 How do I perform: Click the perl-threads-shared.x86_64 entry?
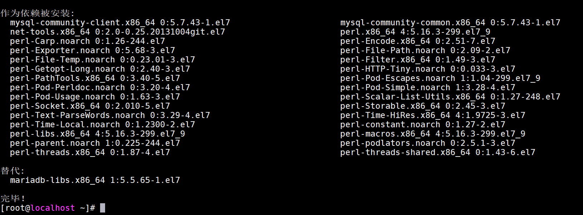(x=438, y=152)
